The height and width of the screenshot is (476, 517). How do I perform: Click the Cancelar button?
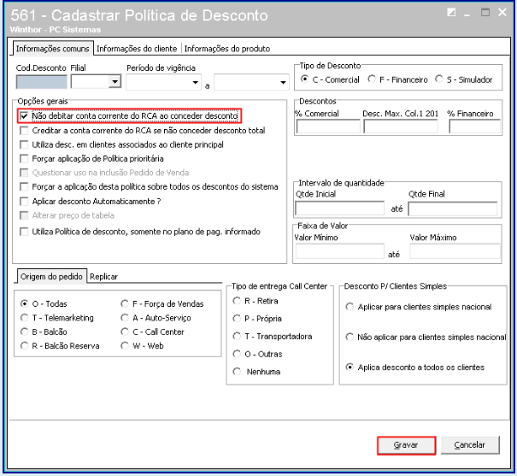pos(470,445)
